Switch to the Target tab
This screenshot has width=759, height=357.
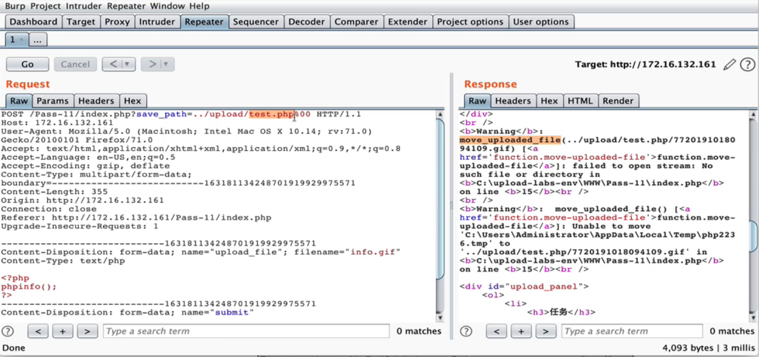[81, 22]
